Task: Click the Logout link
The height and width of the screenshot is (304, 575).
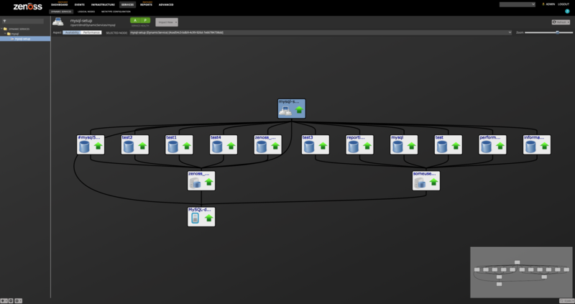Action: [563, 4]
